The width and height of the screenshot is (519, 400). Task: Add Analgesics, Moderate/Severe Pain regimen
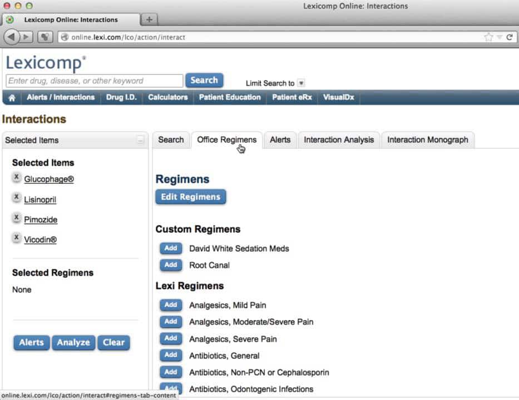(171, 321)
